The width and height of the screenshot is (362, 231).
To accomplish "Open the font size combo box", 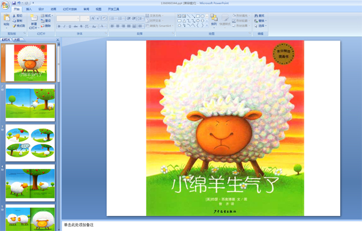I will click(84, 19).
